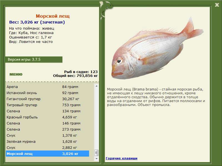Open the Горячие клавиши link

pyautogui.click(x=122, y=158)
